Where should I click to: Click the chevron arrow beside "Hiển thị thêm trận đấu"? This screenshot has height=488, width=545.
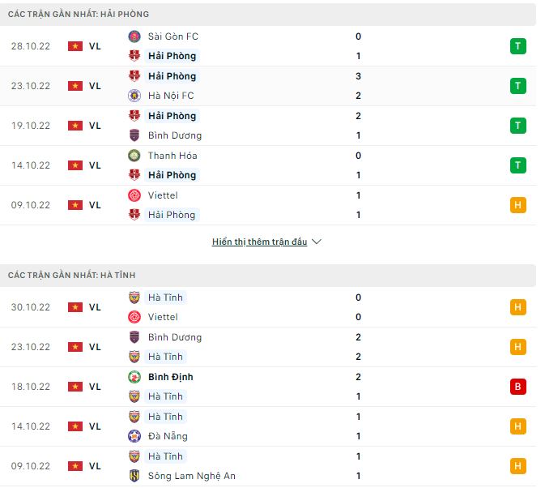tap(317, 242)
